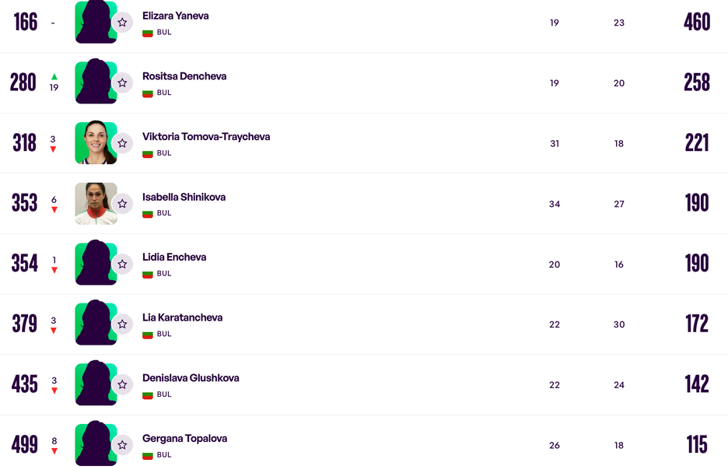Select Viktoria Tomova-Traycheva name link

point(206,136)
